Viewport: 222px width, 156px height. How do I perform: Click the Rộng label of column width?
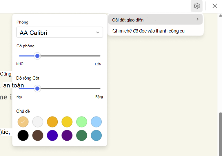(x=99, y=97)
